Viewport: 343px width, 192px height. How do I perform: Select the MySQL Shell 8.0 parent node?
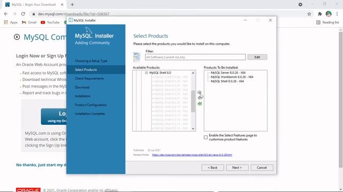[x=160, y=73]
